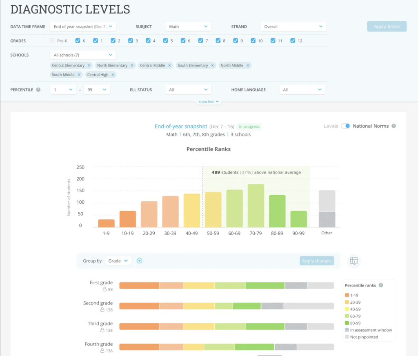Uncheck the K grade checkbox
Screen dimensions: 418x356
(78, 40)
